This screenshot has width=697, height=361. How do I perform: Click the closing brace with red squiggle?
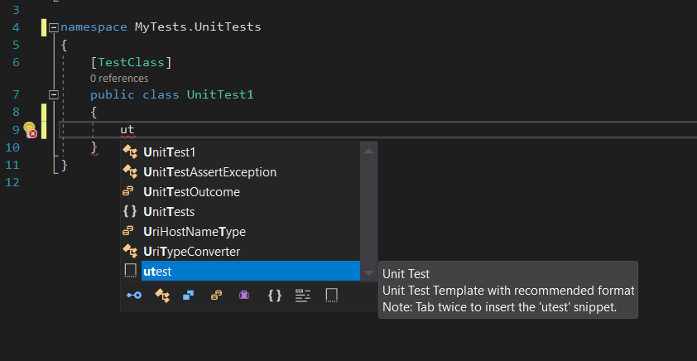coord(94,147)
